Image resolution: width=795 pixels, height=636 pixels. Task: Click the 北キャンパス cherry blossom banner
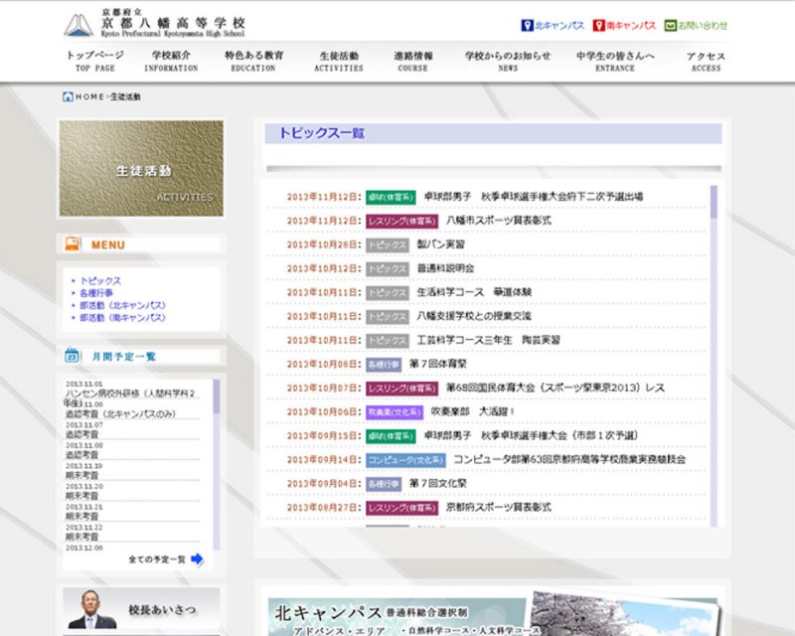[x=492, y=614]
